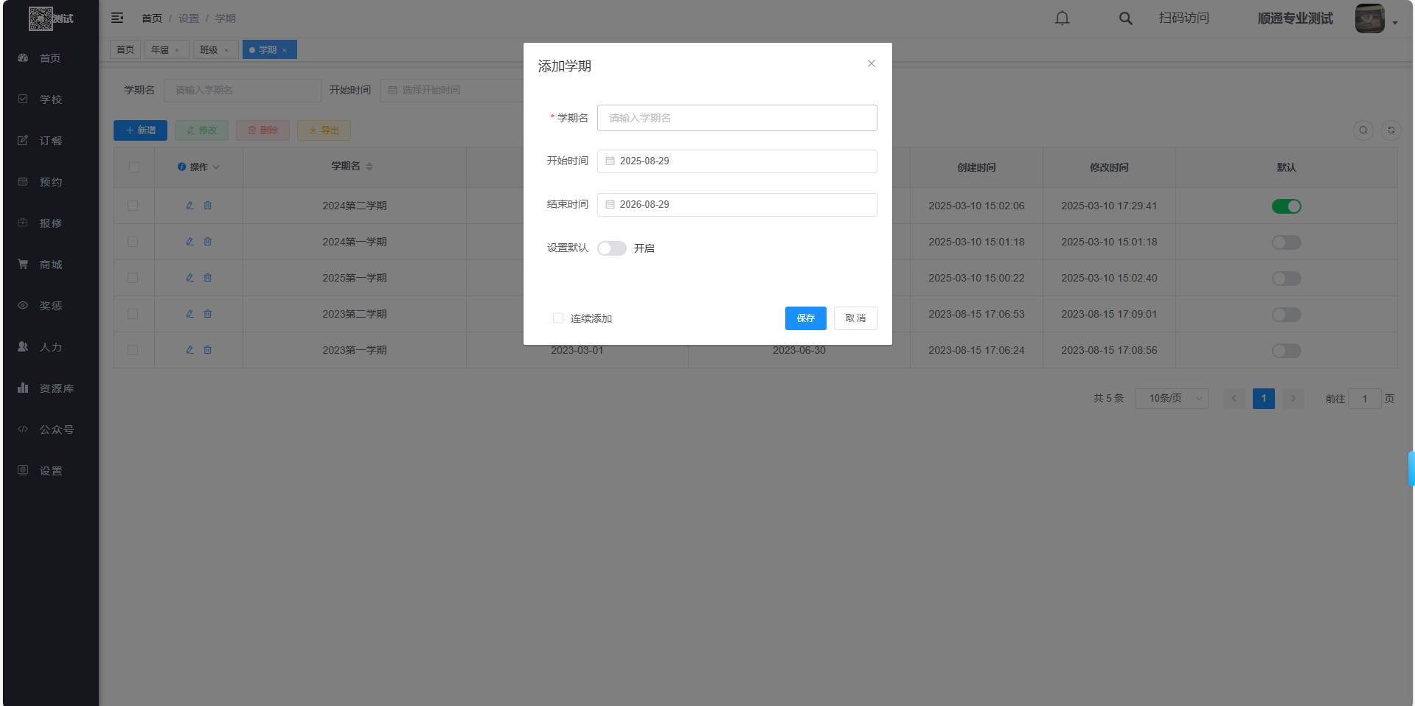Open the header search magnifier icon
This screenshot has height=706, width=1415.
click(1125, 18)
